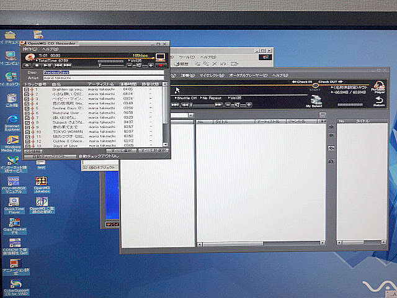Click the START circle button in Jukebox
The image size is (397, 298).
pos(315,86)
